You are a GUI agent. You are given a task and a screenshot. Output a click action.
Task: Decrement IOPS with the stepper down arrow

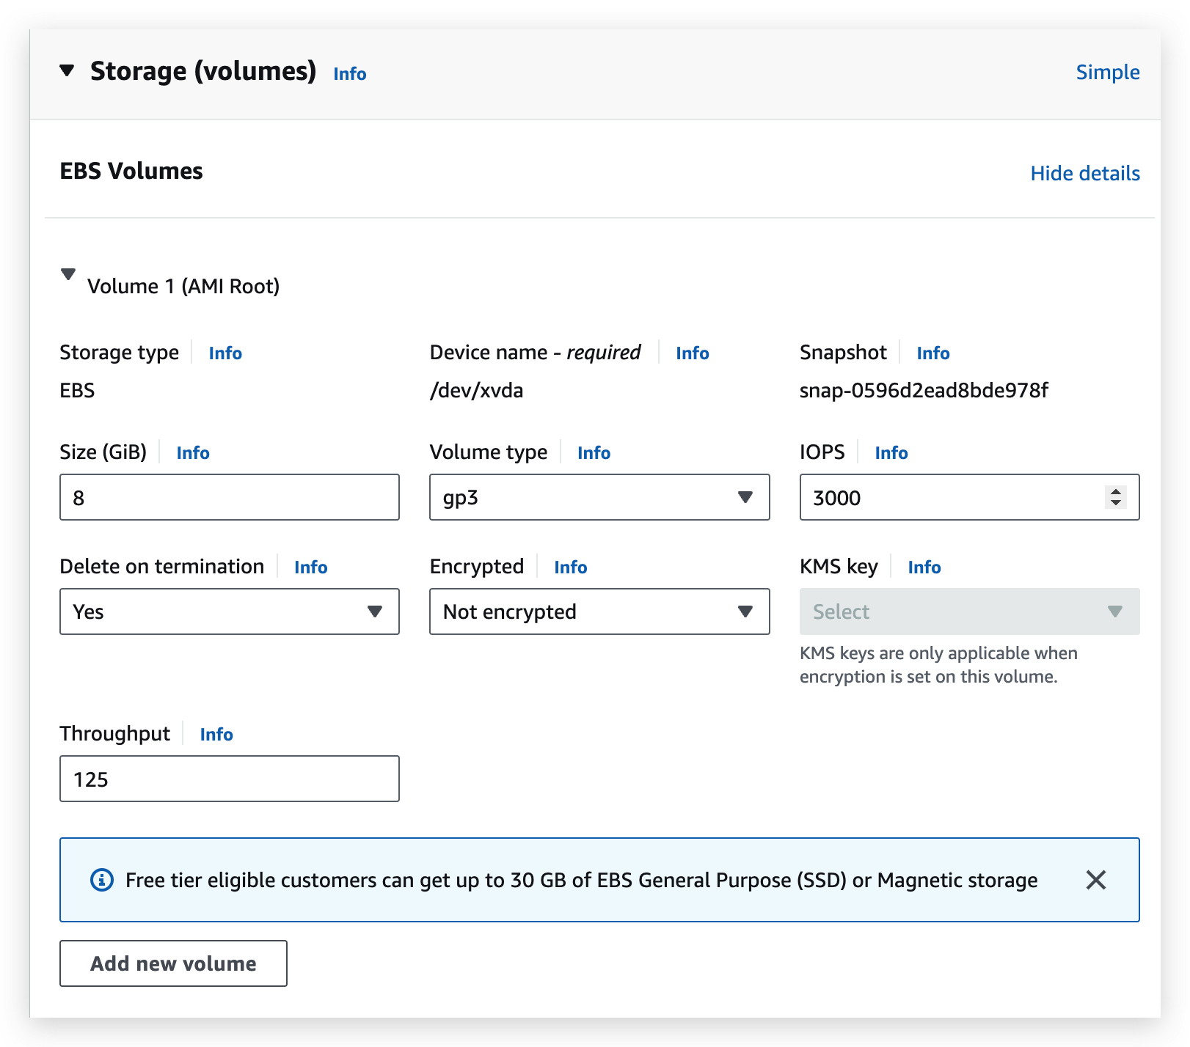(1116, 504)
